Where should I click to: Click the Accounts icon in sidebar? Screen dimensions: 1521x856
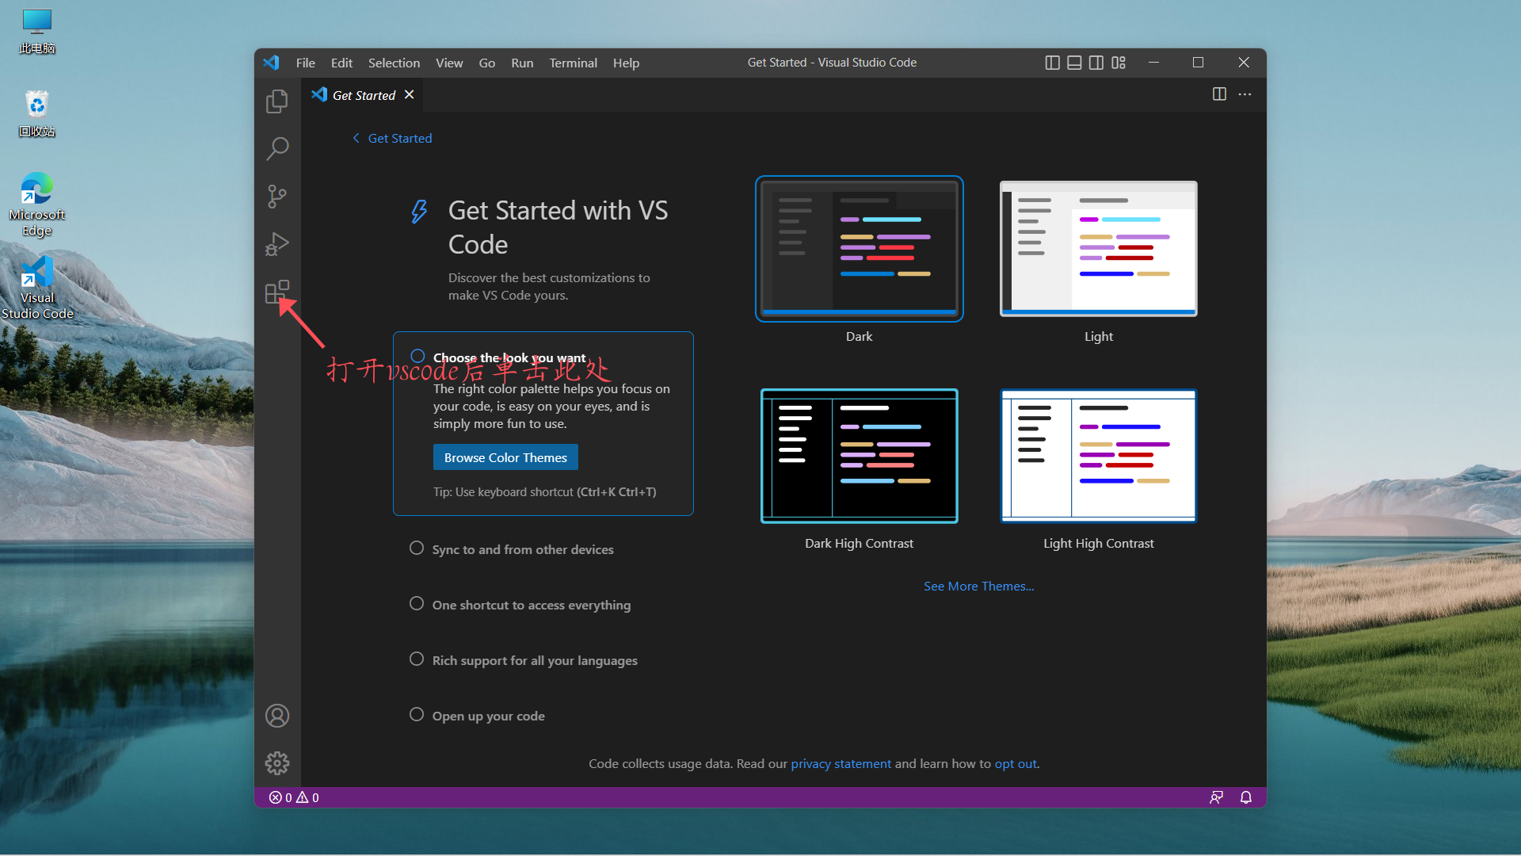click(x=276, y=715)
